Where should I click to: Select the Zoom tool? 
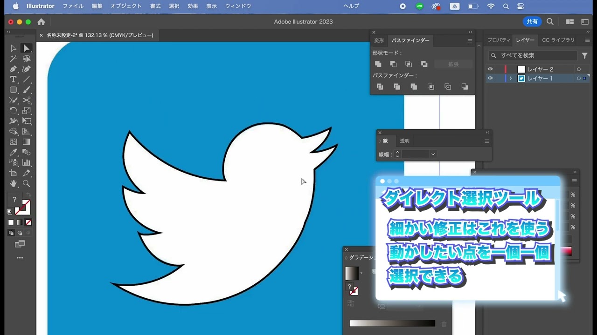(x=27, y=183)
